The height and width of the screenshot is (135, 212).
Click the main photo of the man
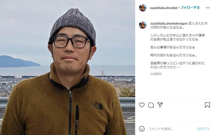67,67
